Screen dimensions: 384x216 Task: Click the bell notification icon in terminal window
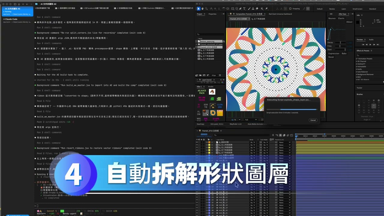point(19,4)
